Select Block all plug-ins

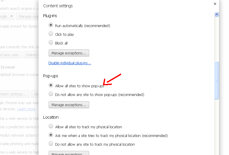(51, 43)
